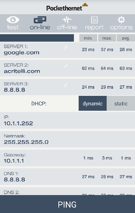This screenshot has height=213, width=135.
Task: Select the on-line chain link icon
Action: (40, 20)
